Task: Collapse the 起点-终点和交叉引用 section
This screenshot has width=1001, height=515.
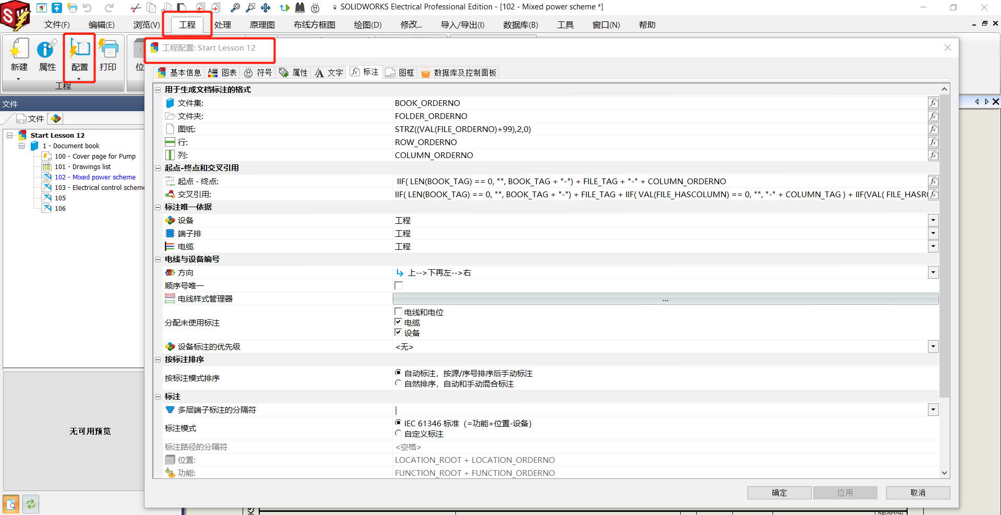Action: point(158,168)
